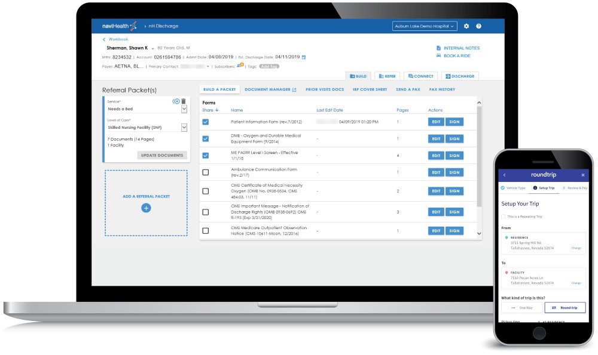598x355 pixels.
Task: Open the Primary Contact dropdown arrow
Action: (x=208, y=67)
